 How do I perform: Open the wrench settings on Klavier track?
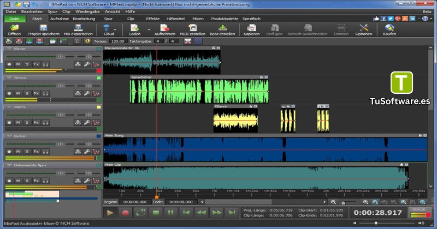[87, 64]
